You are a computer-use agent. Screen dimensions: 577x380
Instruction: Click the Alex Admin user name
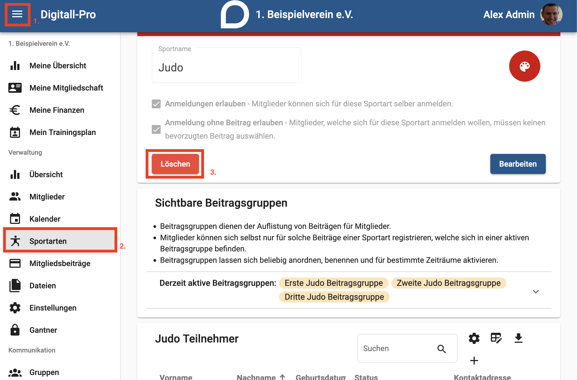tap(509, 14)
